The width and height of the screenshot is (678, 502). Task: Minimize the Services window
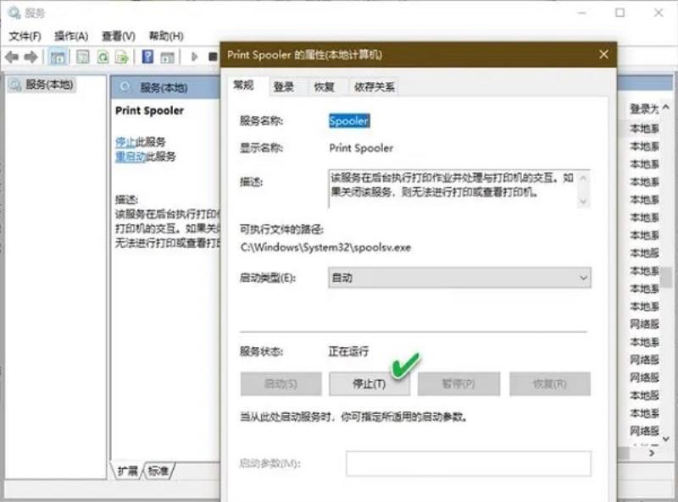tap(582, 13)
